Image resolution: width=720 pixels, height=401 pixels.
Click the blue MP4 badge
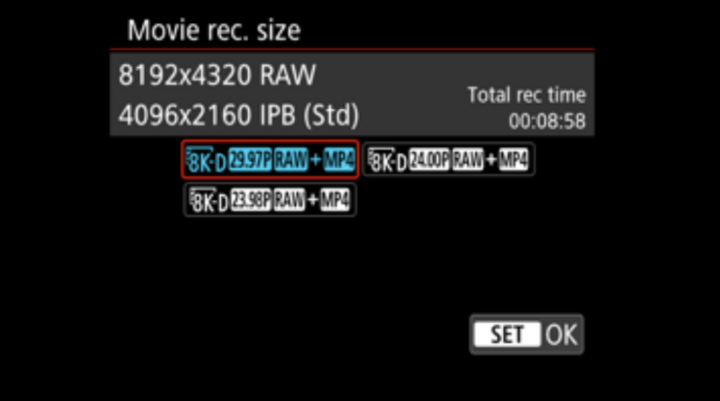(340, 160)
